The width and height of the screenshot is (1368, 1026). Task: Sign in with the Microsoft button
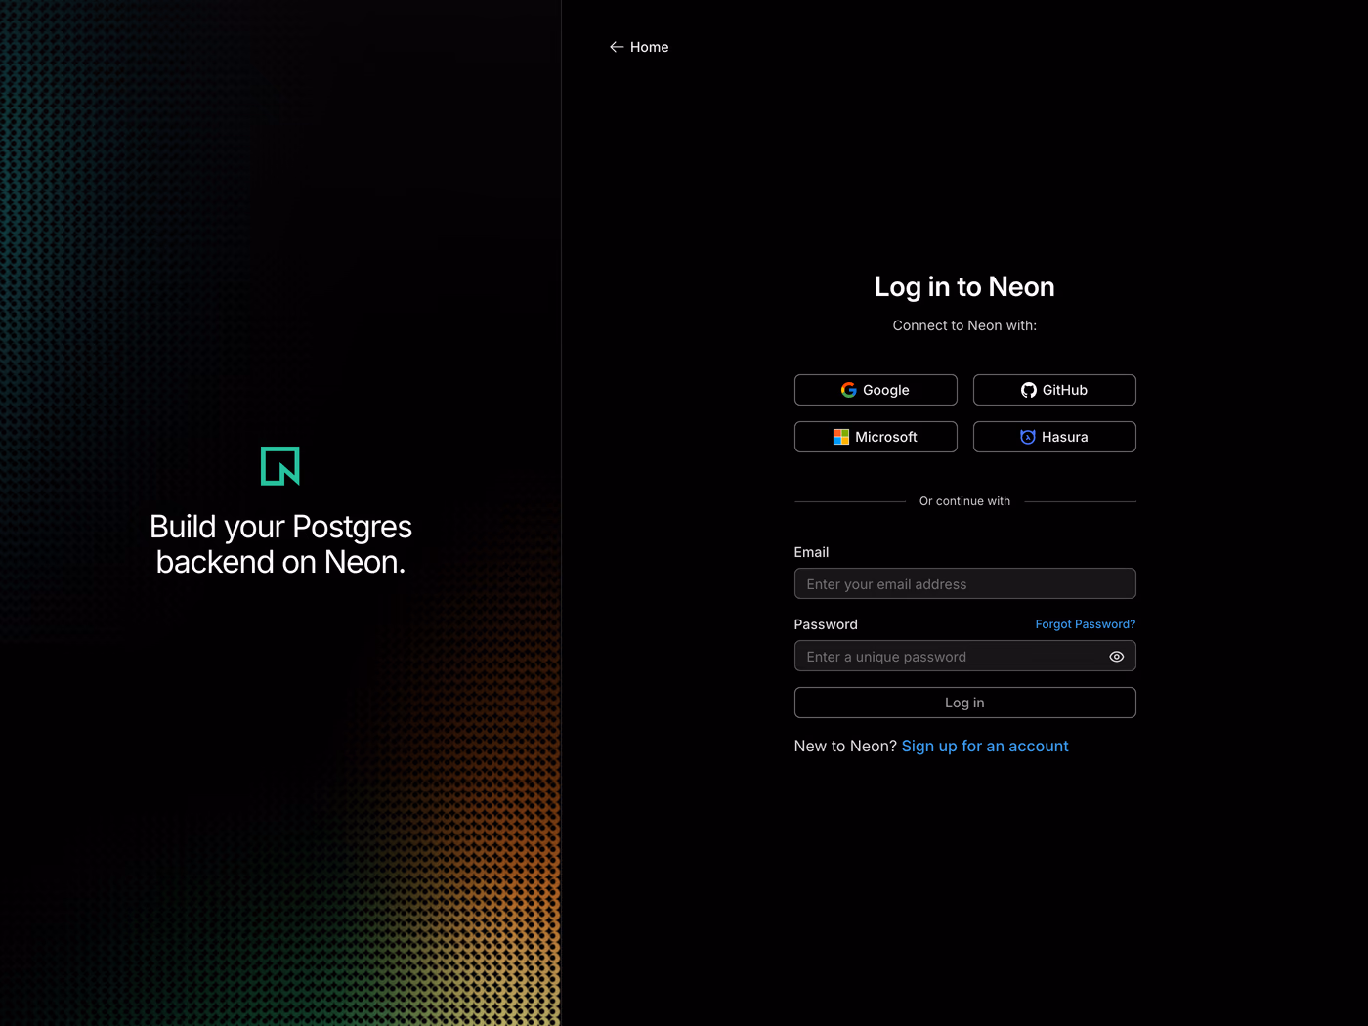click(x=876, y=437)
